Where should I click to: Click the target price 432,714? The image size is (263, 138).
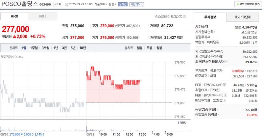252,71
